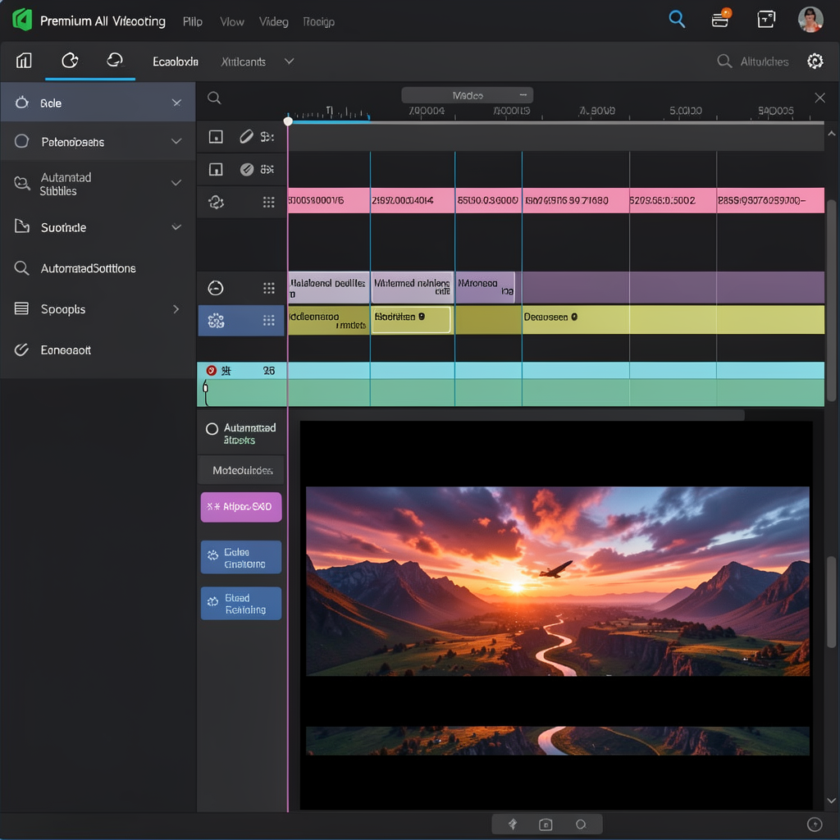Click the circle icon in bottom toolbar
This screenshot has height=840, width=840.
pos(581,824)
